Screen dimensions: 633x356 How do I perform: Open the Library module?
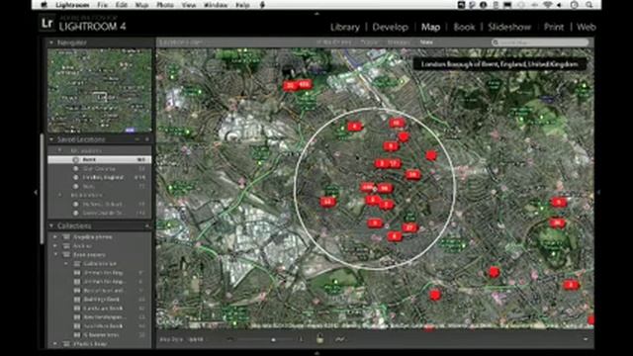coord(345,27)
